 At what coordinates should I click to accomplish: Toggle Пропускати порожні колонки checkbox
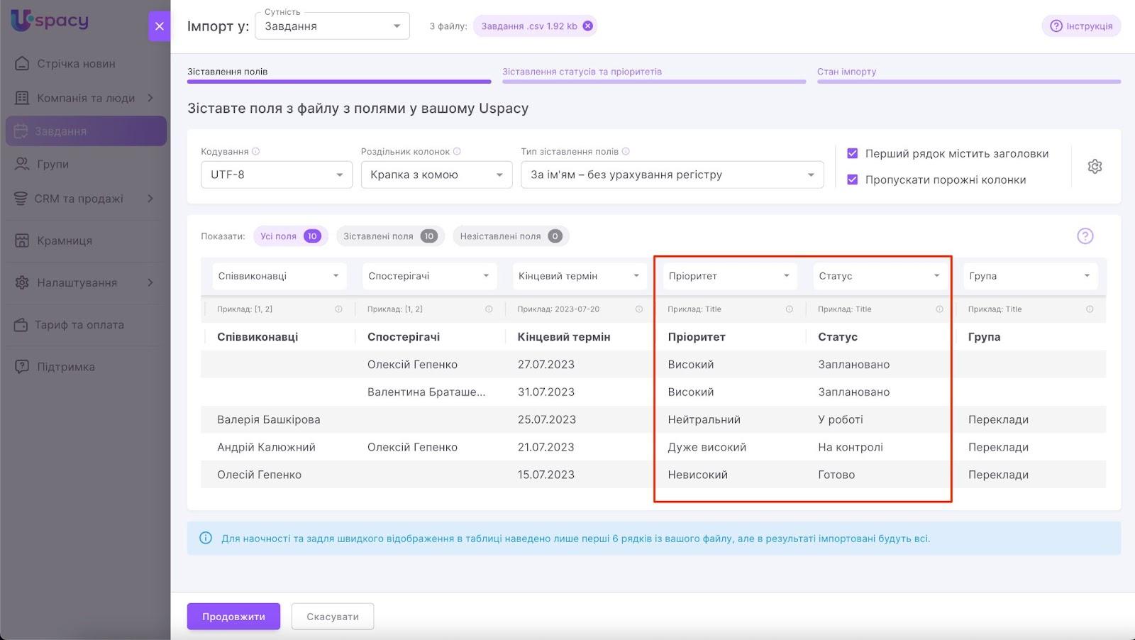[x=853, y=180]
